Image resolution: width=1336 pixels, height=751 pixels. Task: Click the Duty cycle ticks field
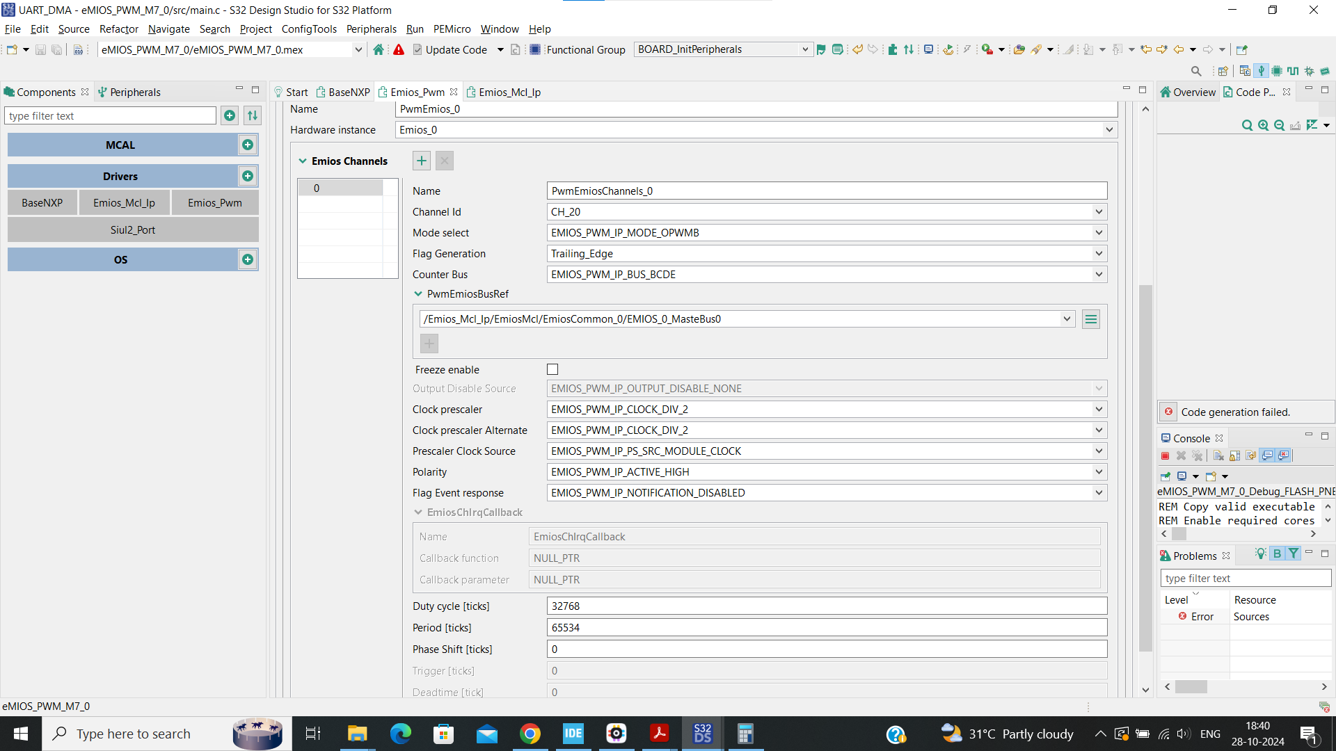(826, 606)
